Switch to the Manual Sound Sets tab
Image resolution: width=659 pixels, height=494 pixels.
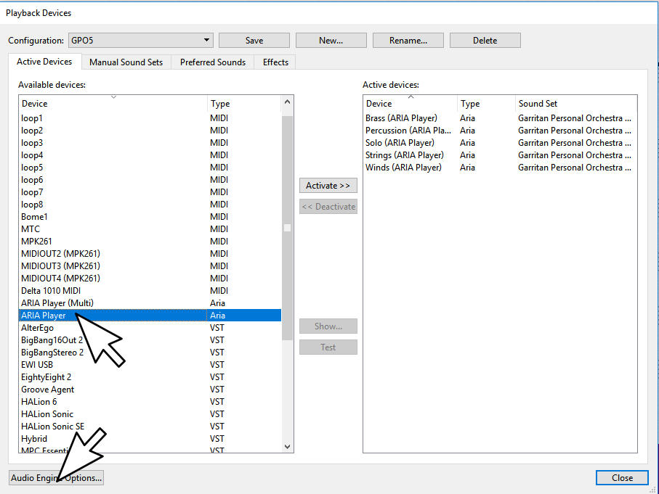[x=126, y=62]
